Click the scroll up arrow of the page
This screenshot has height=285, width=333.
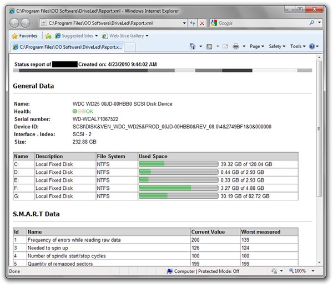pos(319,58)
